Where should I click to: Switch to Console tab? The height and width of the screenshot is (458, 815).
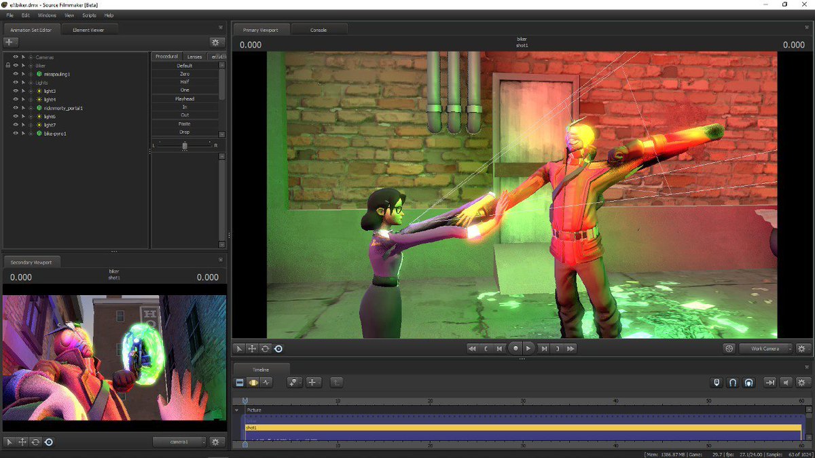[x=319, y=30]
